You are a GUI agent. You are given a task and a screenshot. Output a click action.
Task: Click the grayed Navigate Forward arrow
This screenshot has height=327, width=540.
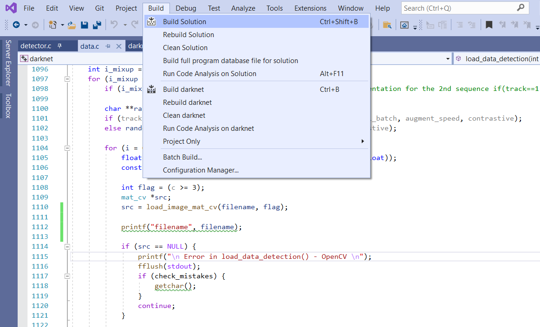tap(35, 25)
